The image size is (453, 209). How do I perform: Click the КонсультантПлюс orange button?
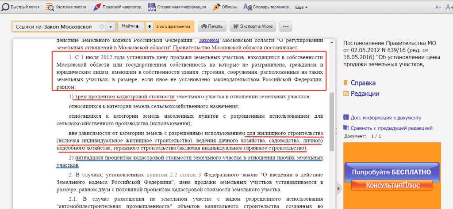(x=392, y=185)
